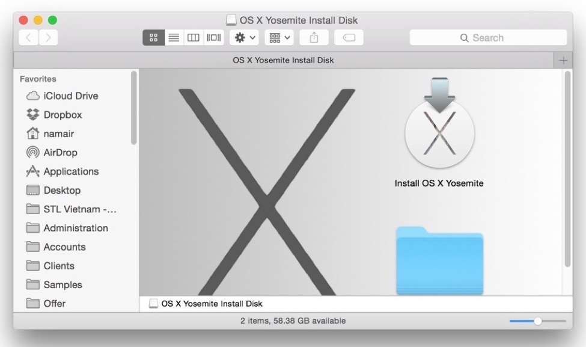This screenshot has height=347, width=586.
Task: Click the Edit Tags toolbar button
Action: 349,37
